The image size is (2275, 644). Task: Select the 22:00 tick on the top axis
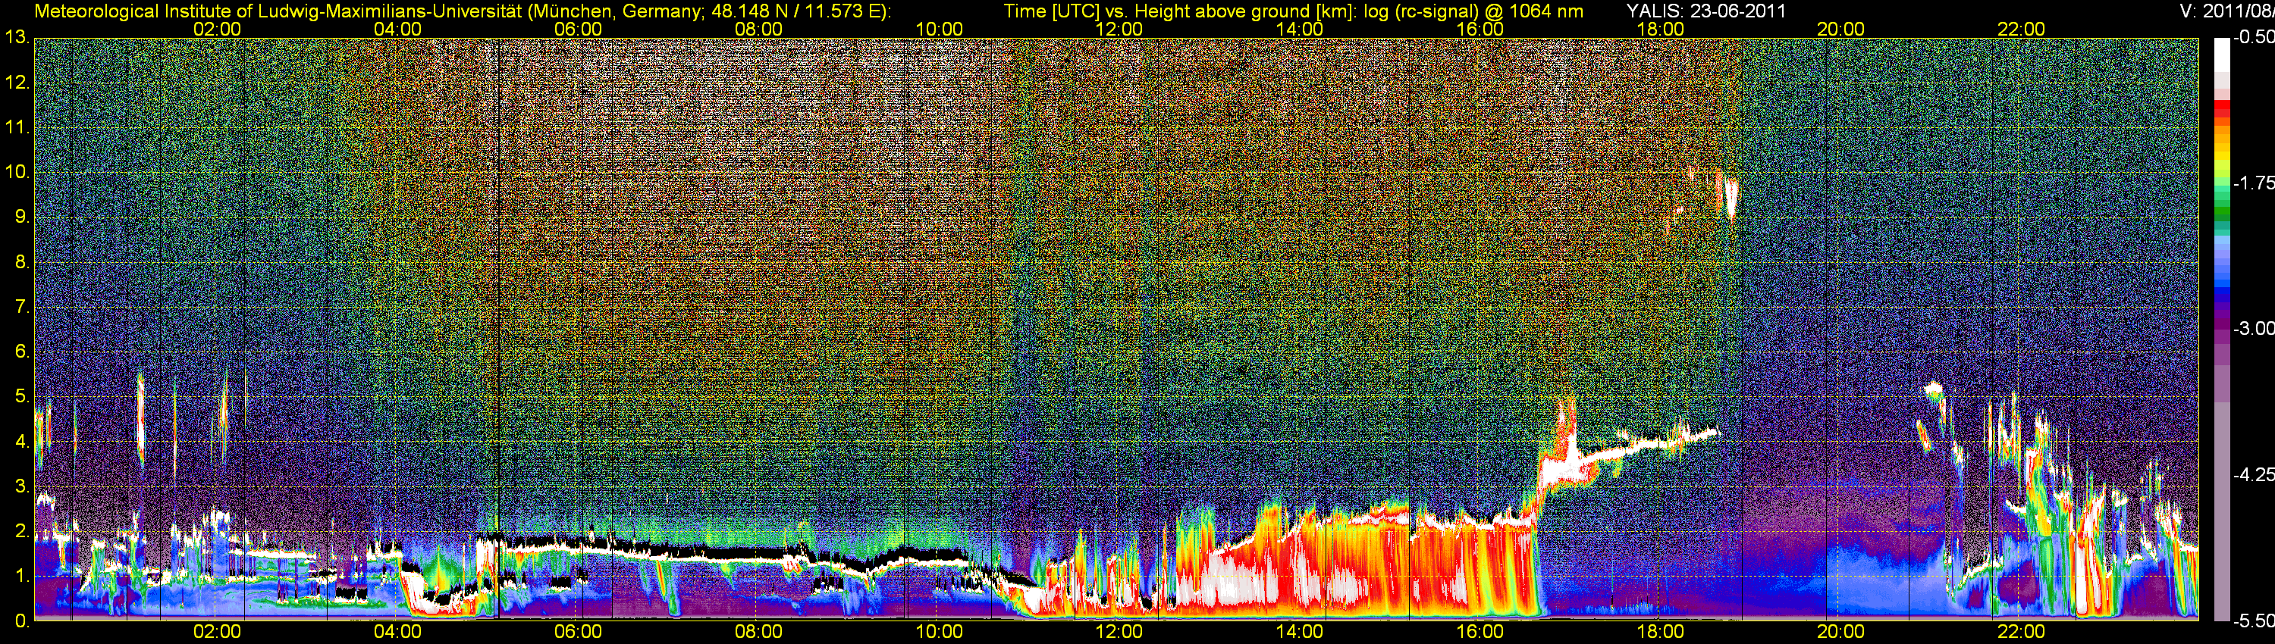coord(2021,29)
